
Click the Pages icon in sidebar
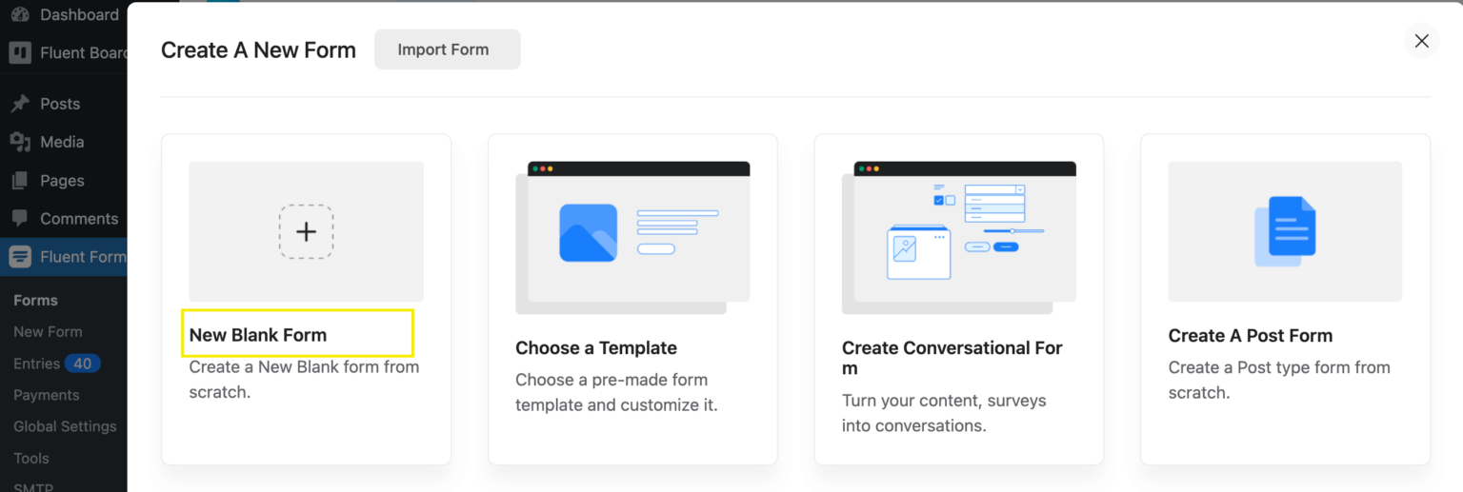pyautogui.click(x=20, y=181)
